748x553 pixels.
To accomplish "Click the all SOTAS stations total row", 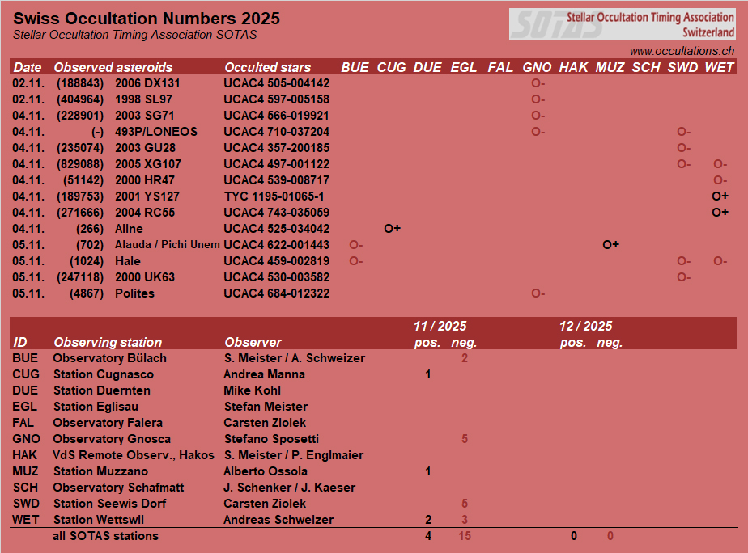I will (105, 536).
